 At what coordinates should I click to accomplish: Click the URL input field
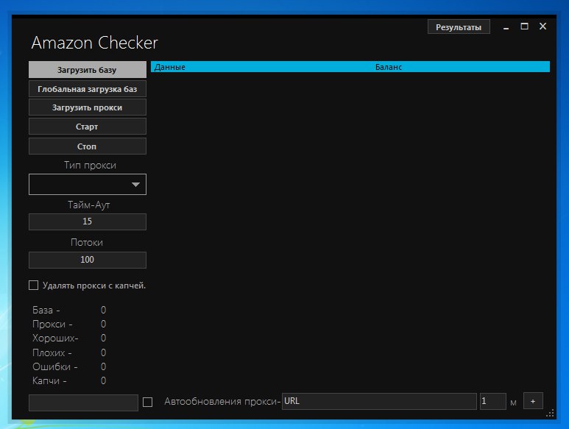pyautogui.click(x=379, y=402)
